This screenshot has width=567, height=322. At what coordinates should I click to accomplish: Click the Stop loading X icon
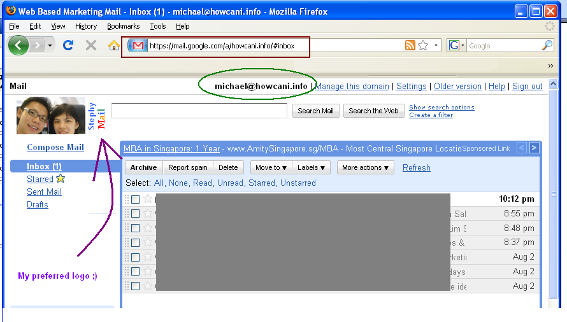point(90,46)
